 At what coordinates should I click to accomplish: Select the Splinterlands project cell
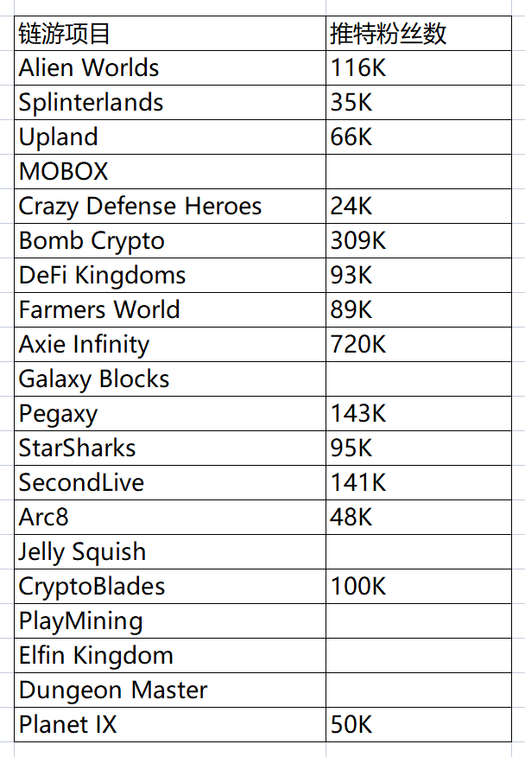tap(170, 102)
